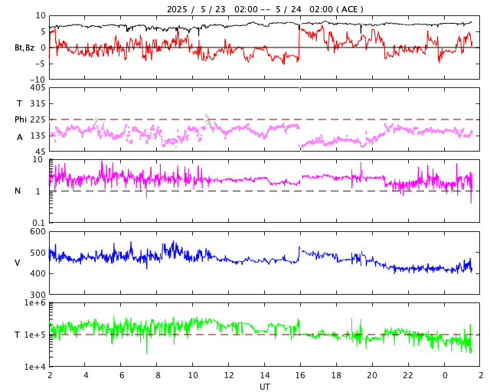This screenshot has width=490, height=392.
Task: Select the '1e+6' temperature tick label
Action: [34, 302]
